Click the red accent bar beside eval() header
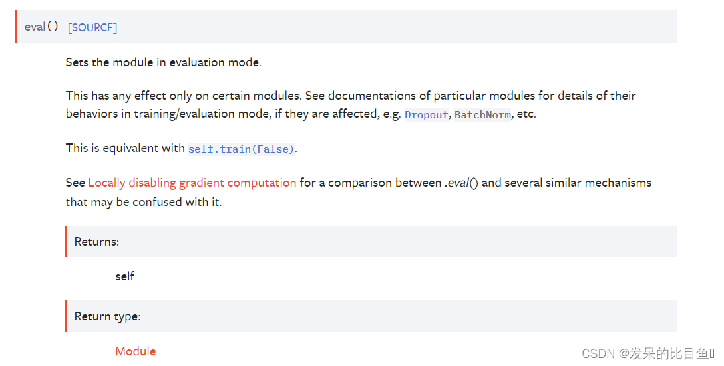 (16, 27)
